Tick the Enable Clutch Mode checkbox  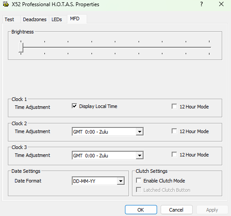139,180
